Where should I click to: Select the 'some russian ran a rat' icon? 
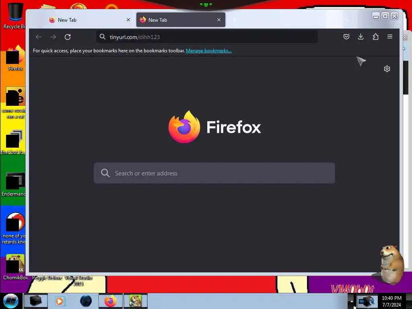[15, 103]
